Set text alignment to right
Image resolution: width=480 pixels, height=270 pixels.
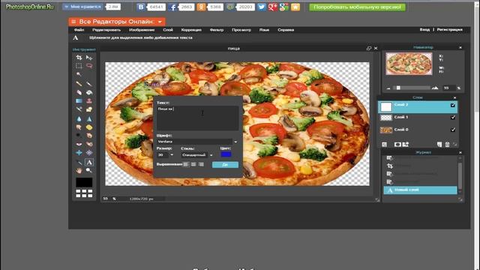tap(201, 164)
